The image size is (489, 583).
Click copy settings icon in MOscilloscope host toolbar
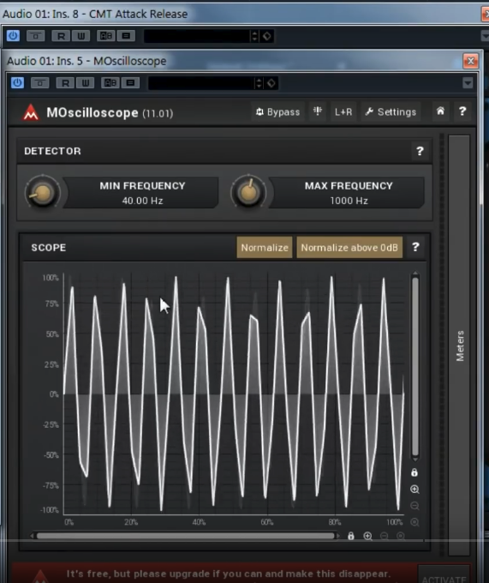click(x=130, y=82)
